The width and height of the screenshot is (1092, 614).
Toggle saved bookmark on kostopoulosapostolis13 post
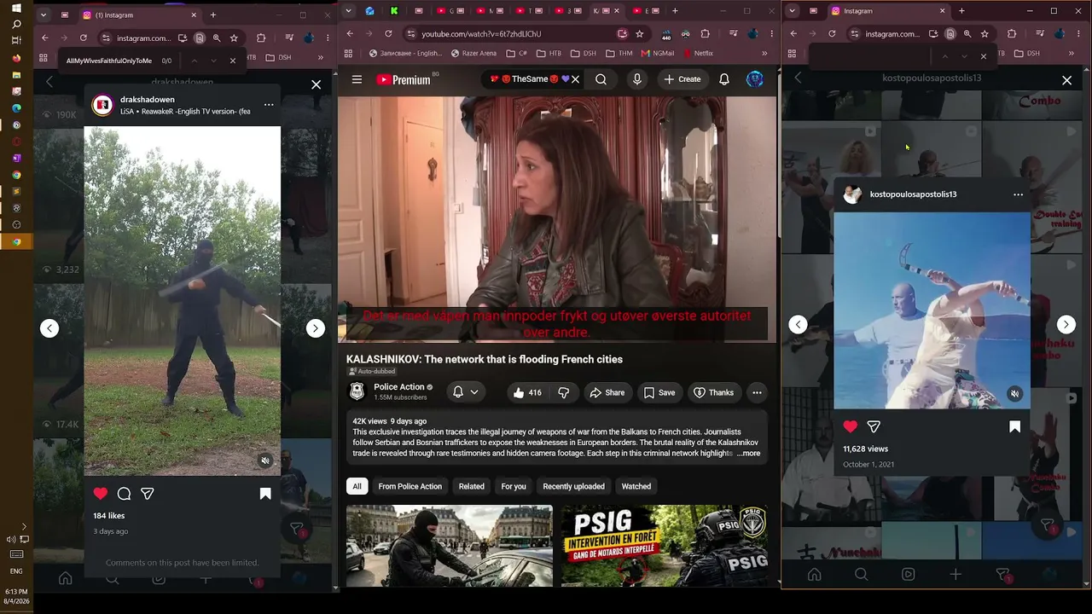[x=1014, y=426]
